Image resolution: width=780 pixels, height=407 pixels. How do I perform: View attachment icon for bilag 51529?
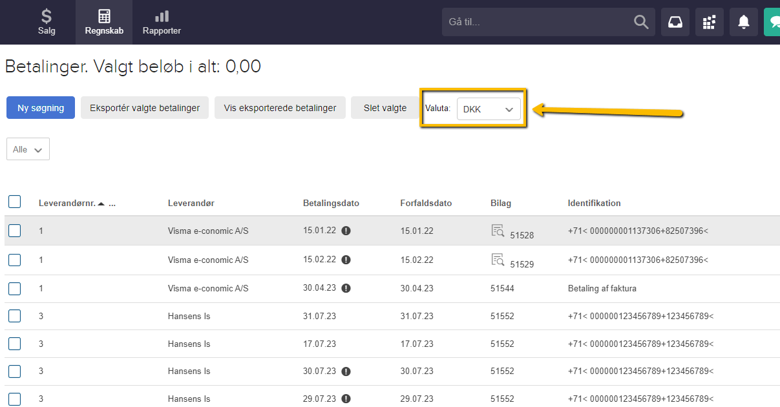point(498,260)
